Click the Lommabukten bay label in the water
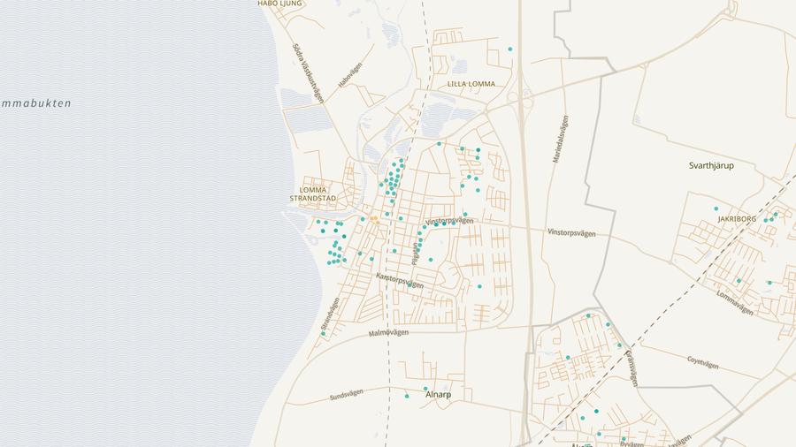 [35, 103]
